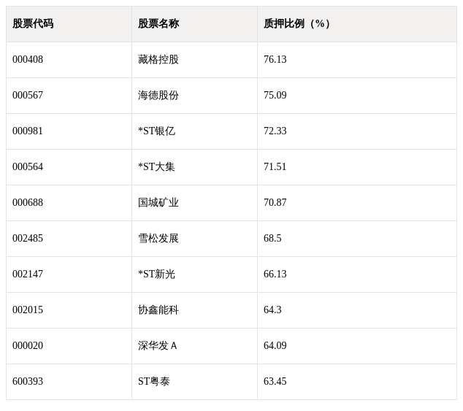This screenshot has width=463, height=411.
Task: Select stock code 000020
Action: (x=28, y=345)
